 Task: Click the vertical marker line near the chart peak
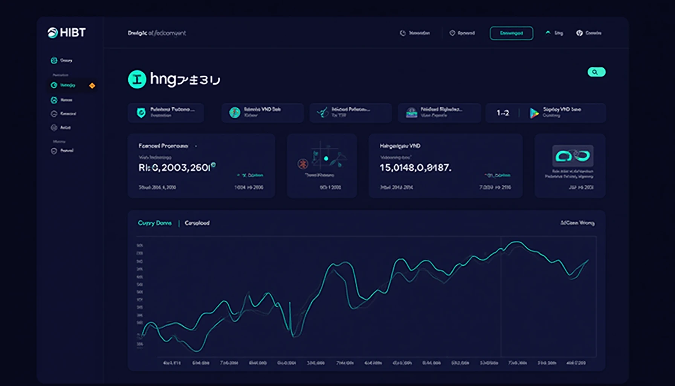[501, 296]
